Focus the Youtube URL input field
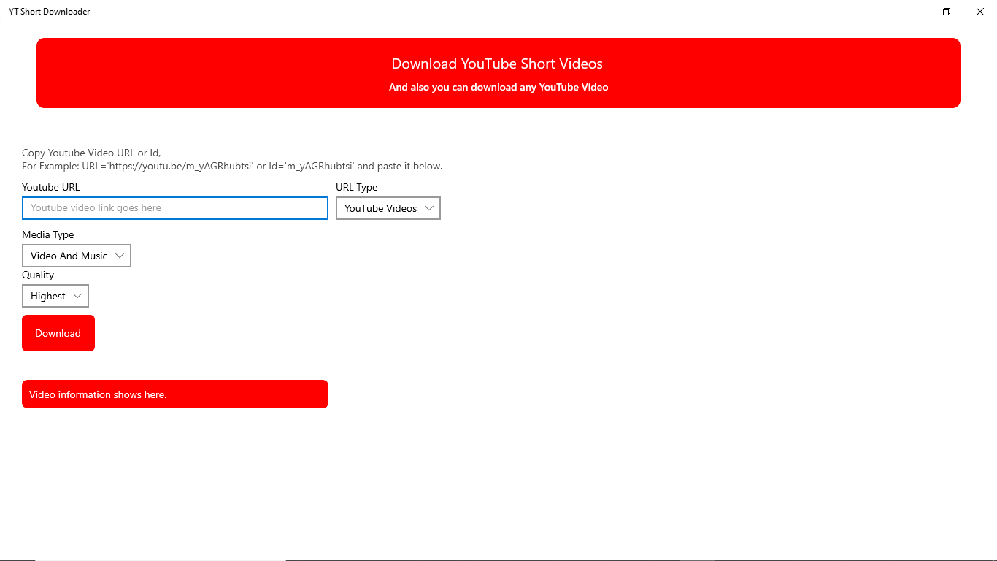 click(175, 208)
